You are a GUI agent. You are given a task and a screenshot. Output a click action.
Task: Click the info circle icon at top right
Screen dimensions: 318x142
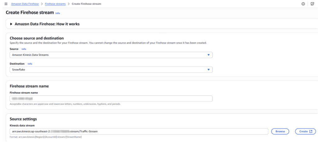[303, 4]
